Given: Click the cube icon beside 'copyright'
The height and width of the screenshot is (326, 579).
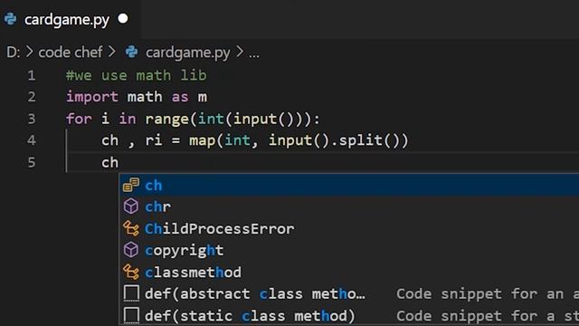Looking at the screenshot, I should point(131,250).
